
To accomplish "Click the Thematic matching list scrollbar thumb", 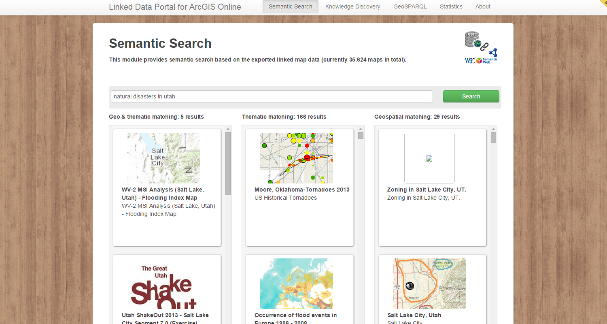I will coord(361,136).
